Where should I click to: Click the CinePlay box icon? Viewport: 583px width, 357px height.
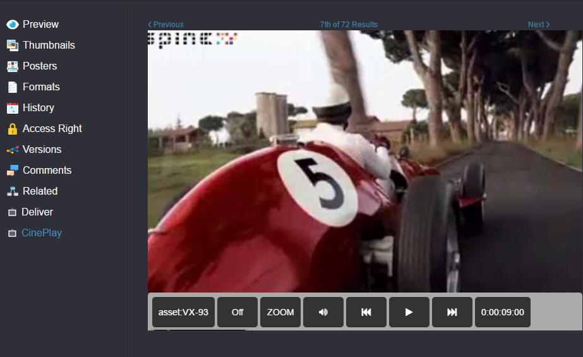click(x=12, y=233)
